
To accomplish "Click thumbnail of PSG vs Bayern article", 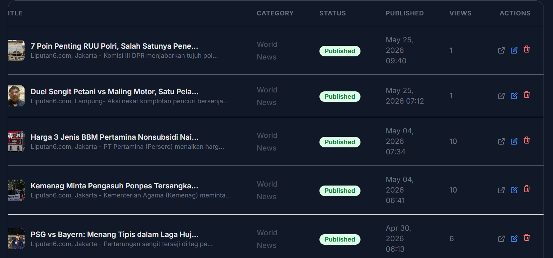I will point(16,239).
